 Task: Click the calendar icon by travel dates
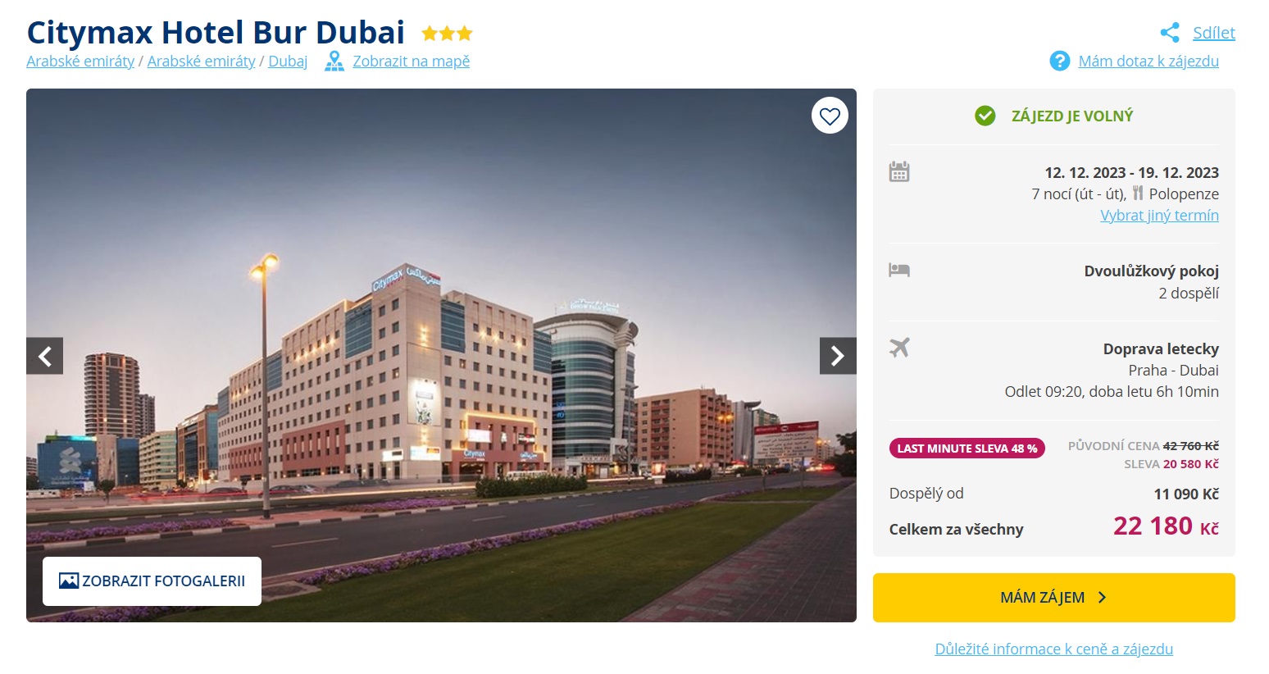[x=899, y=171]
